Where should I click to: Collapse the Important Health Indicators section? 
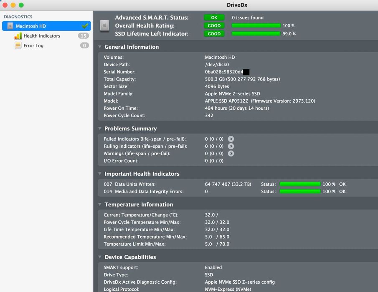(x=100, y=174)
